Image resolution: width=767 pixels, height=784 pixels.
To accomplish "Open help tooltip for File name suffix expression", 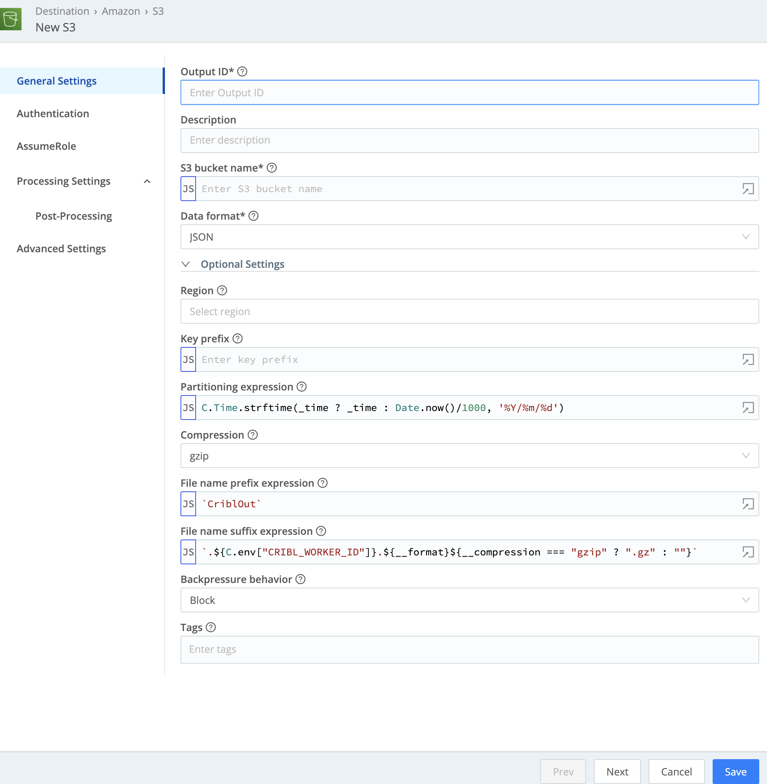I will pos(321,531).
